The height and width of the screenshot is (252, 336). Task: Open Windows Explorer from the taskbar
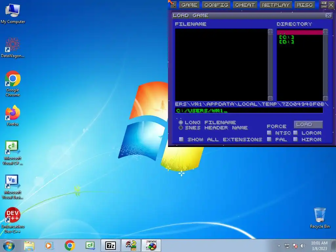[x=29, y=245]
